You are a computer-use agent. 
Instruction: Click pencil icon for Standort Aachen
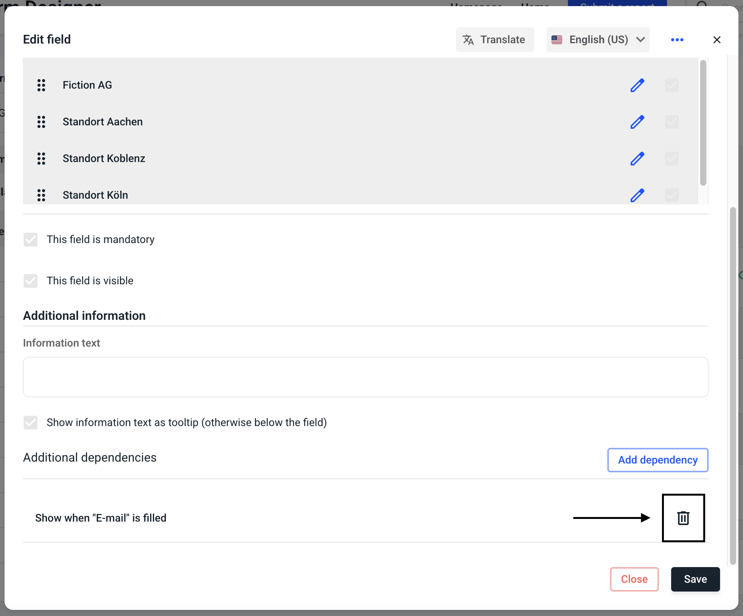(x=637, y=122)
